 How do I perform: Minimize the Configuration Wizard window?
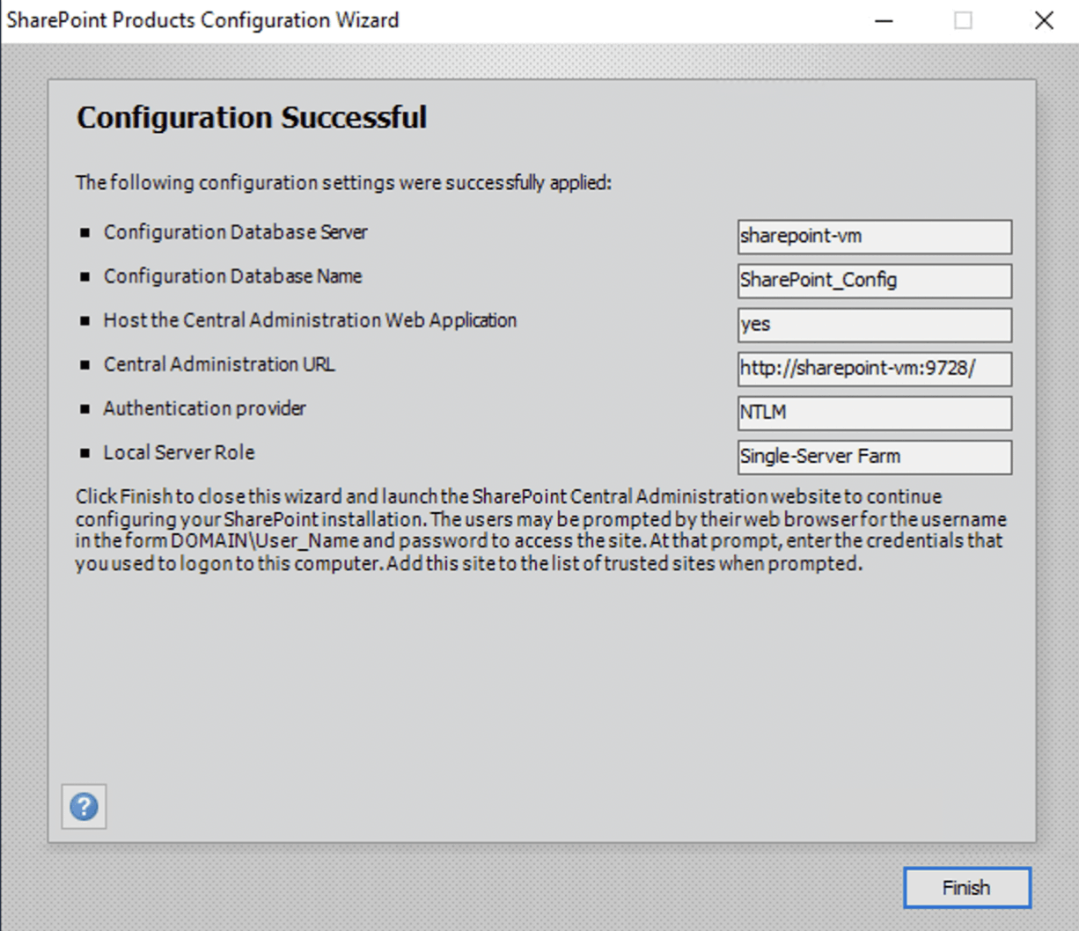[884, 20]
